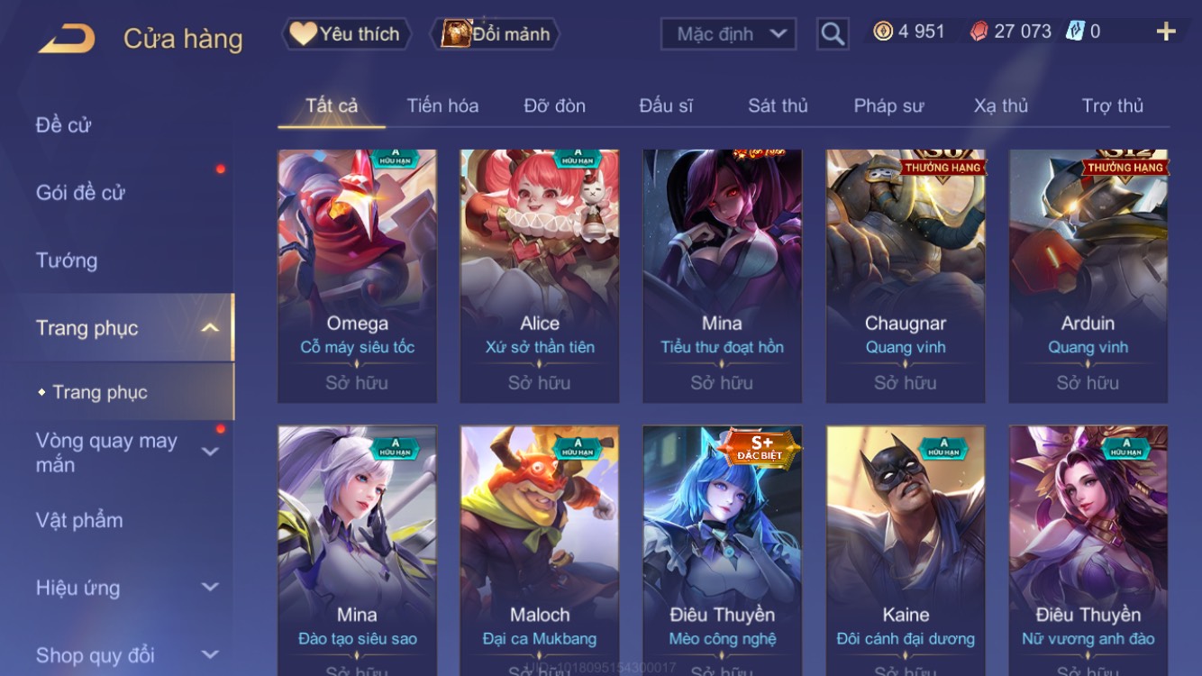Tap the blue voucher currency icon
This screenshot has height=676, width=1202.
[1075, 32]
